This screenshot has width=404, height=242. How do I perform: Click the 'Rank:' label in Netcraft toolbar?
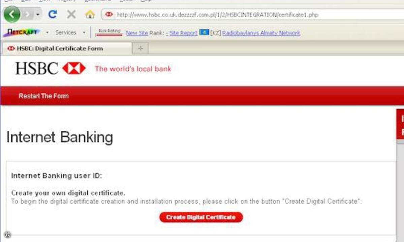(156, 33)
